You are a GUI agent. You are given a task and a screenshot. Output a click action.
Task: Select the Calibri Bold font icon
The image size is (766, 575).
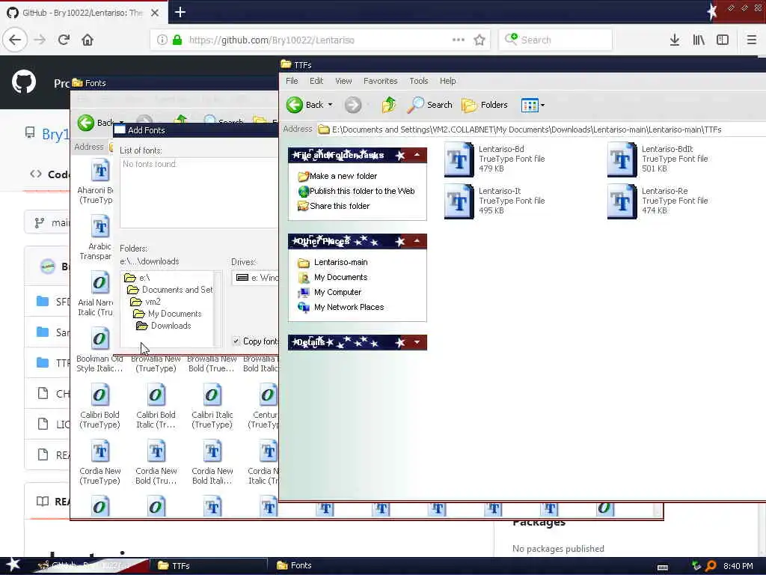tap(99, 395)
